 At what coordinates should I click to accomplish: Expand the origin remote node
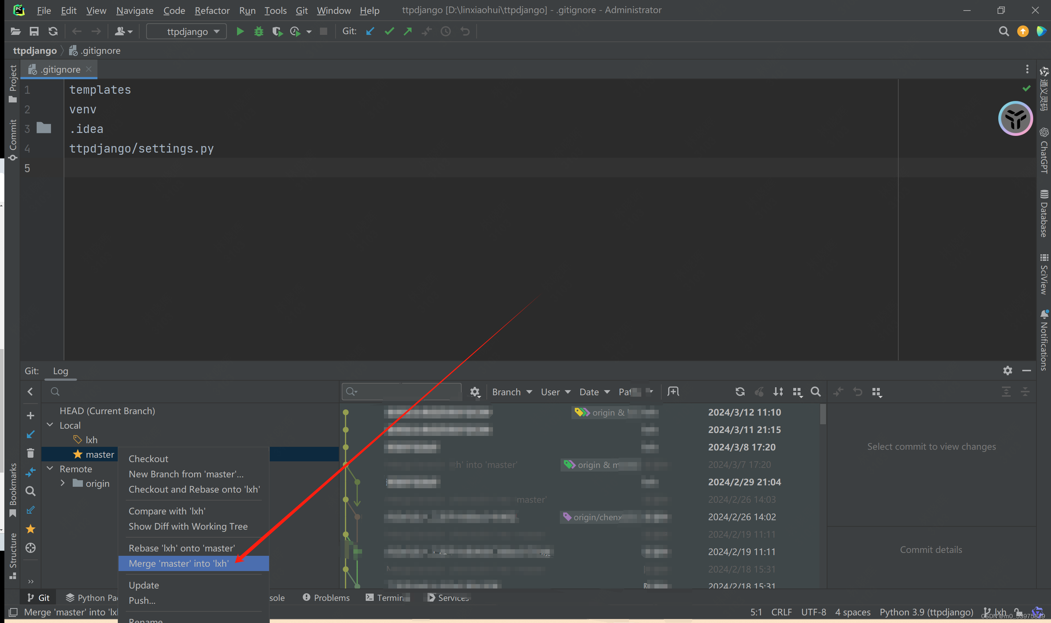tap(63, 483)
